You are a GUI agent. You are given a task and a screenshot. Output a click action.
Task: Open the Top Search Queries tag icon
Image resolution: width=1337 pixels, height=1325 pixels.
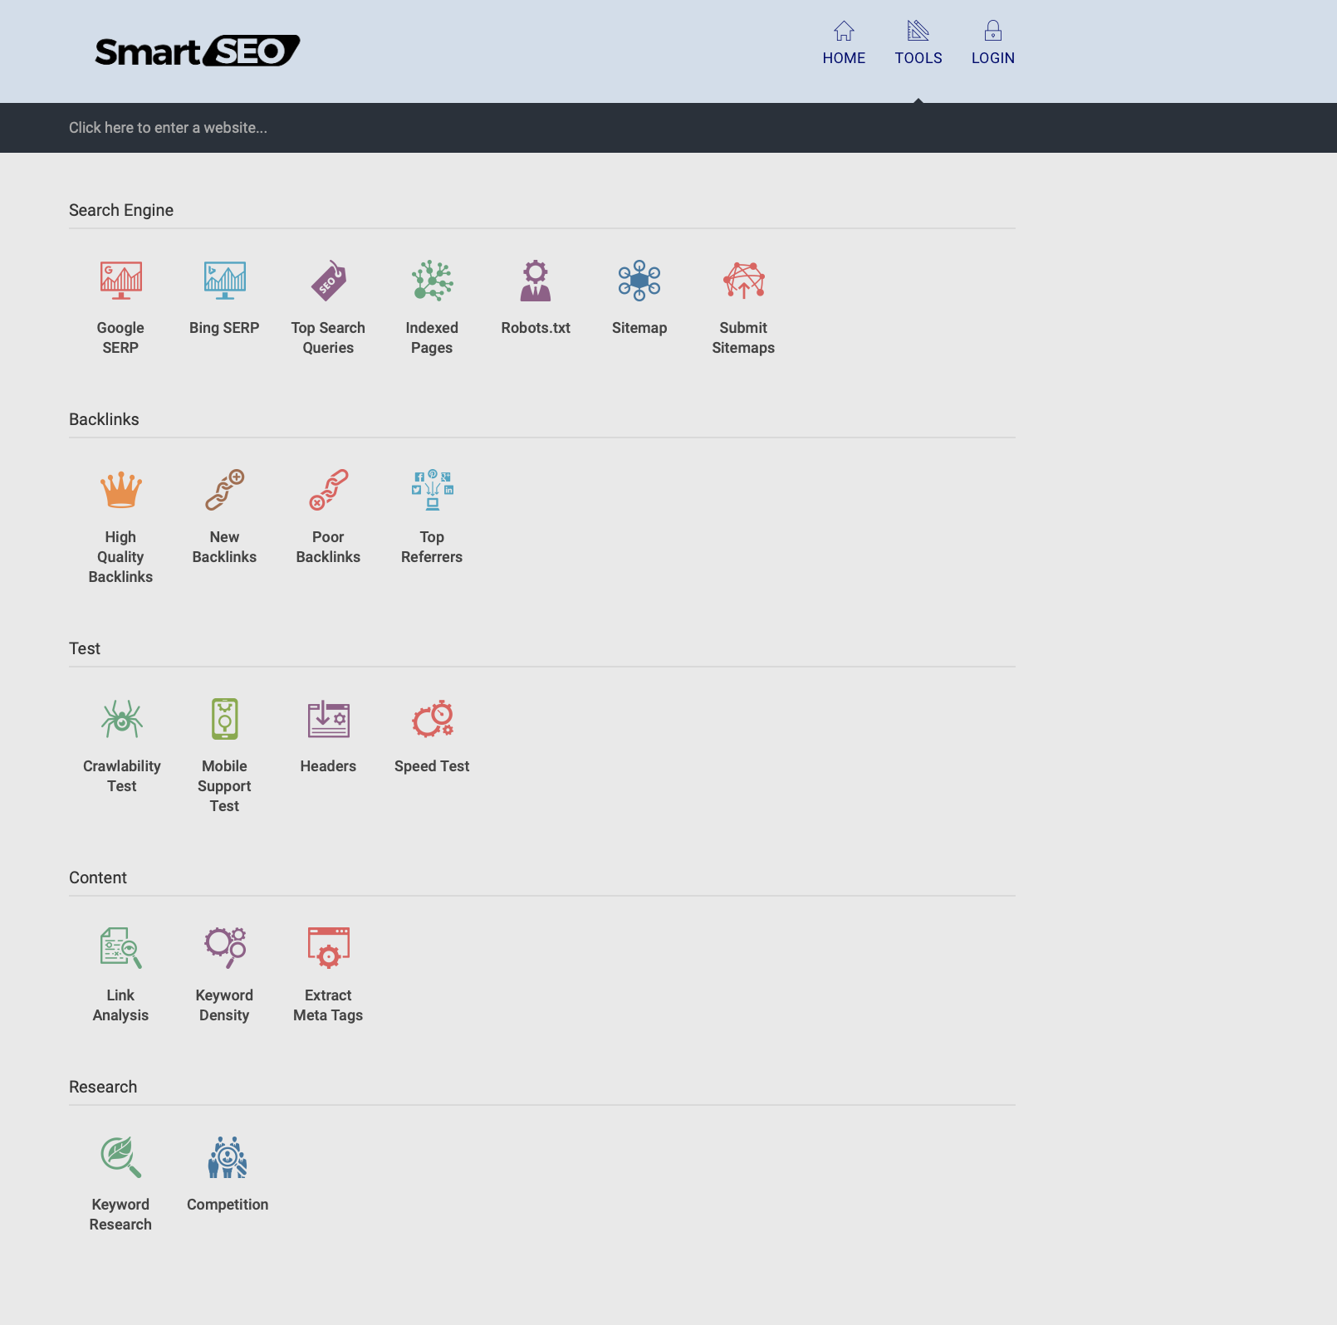(328, 281)
